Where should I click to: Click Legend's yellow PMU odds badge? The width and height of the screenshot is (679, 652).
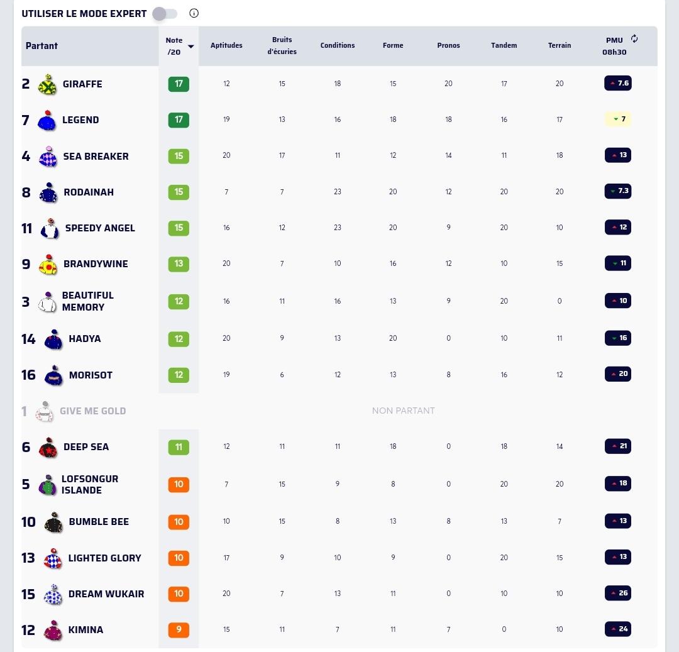coord(618,119)
